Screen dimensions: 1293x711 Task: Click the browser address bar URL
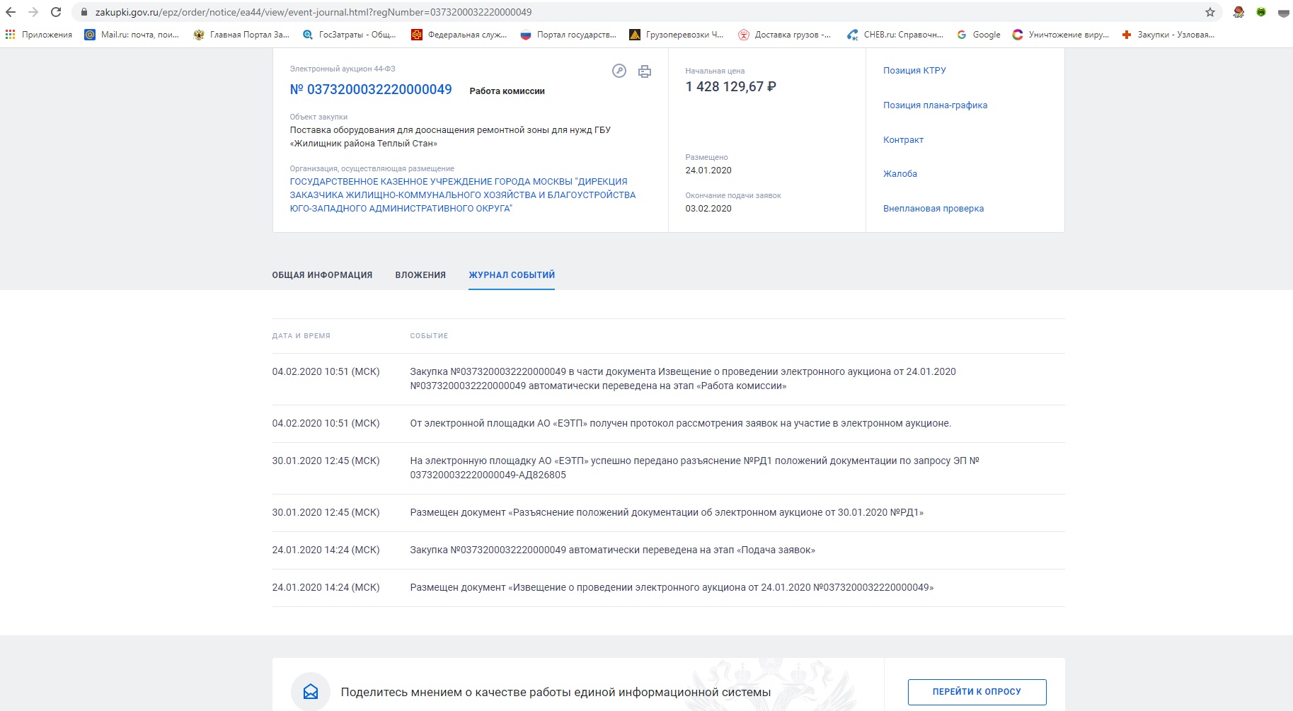pos(314,12)
